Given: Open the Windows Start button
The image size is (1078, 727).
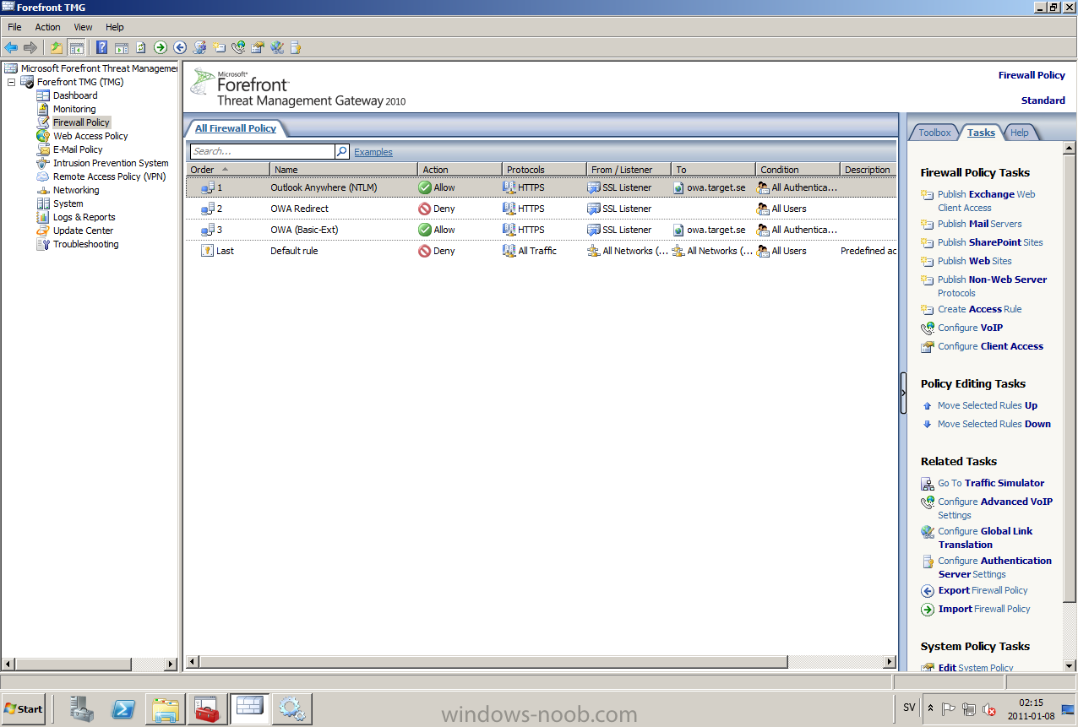Looking at the screenshot, I should tap(24, 708).
